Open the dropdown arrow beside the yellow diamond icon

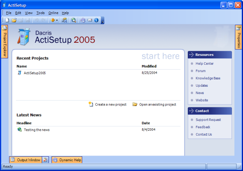tap(57, 20)
